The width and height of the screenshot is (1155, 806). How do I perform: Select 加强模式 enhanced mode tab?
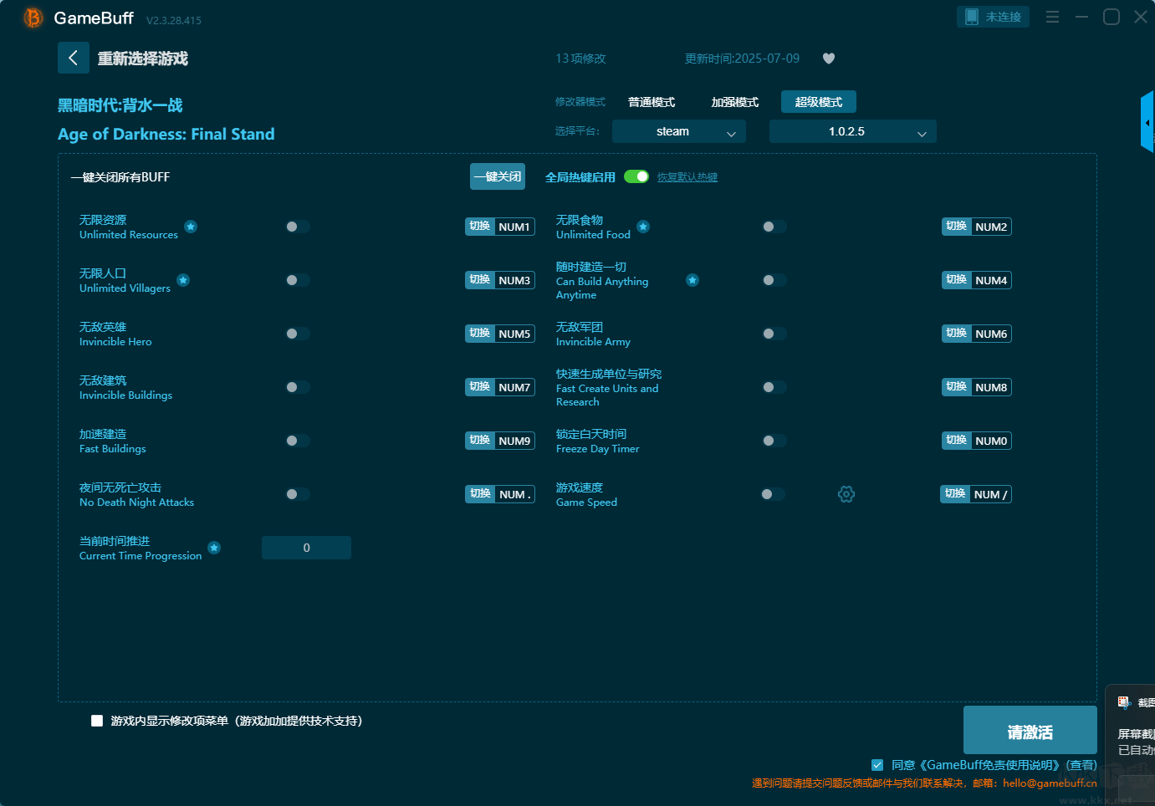pyautogui.click(x=735, y=102)
